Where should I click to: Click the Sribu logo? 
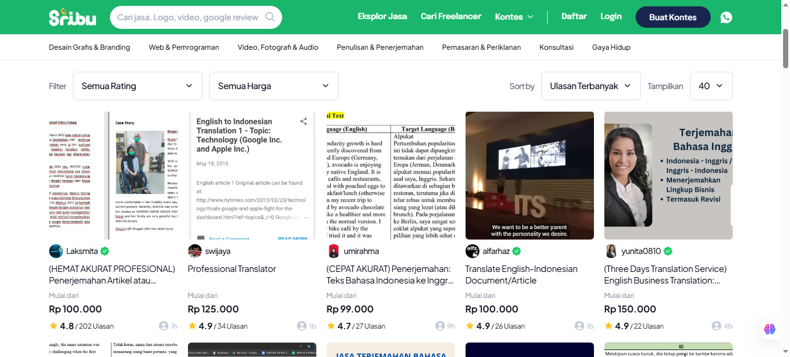click(72, 17)
